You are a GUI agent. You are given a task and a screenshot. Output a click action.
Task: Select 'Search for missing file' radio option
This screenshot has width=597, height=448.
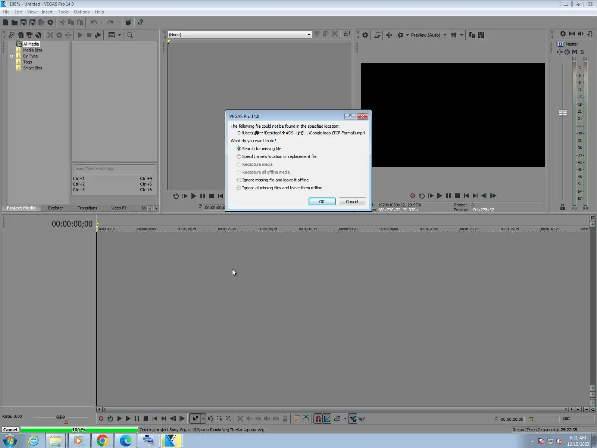[x=259, y=149]
